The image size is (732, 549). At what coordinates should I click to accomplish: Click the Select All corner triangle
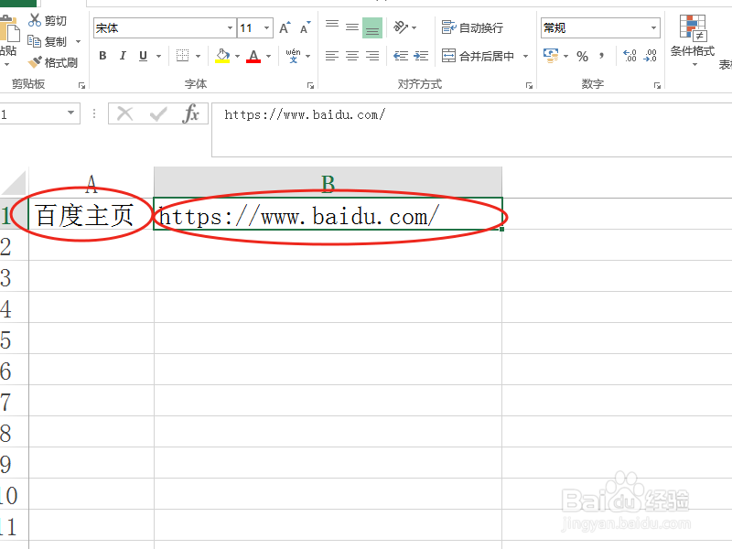[14, 182]
